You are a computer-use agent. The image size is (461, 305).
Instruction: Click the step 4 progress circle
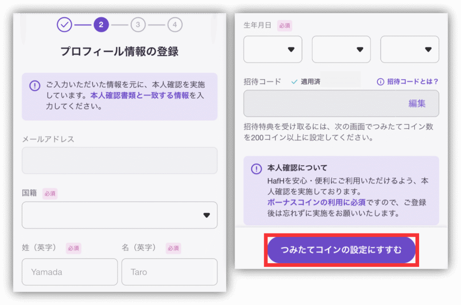(x=175, y=25)
